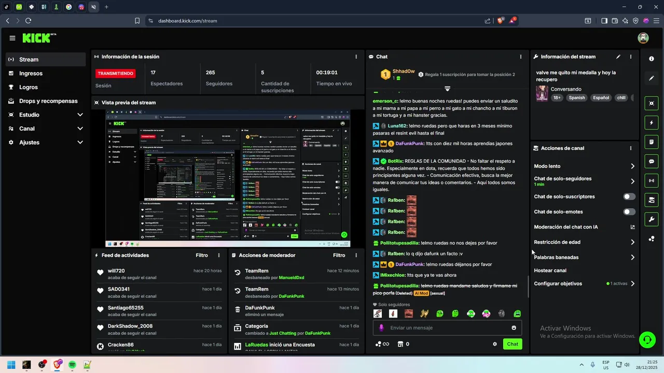Open Palabras baneadas options
Screen dimensions: 664x373
click(585, 257)
